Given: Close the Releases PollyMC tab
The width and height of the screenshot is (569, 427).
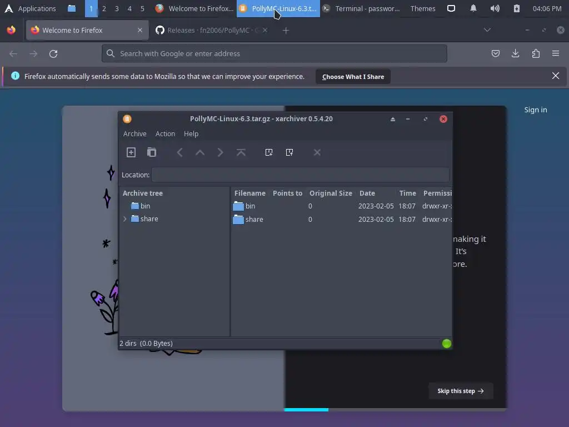Looking at the screenshot, I should click(x=265, y=30).
